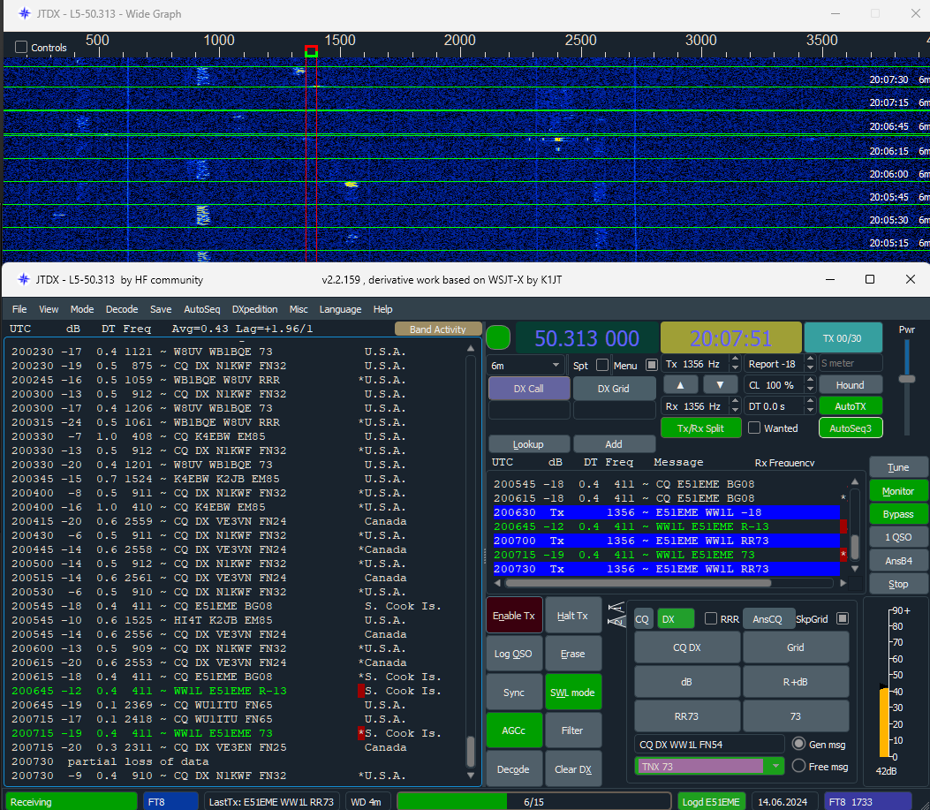Click the Log QSO button
This screenshot has width=930, height=810.
tap(513, 654)
